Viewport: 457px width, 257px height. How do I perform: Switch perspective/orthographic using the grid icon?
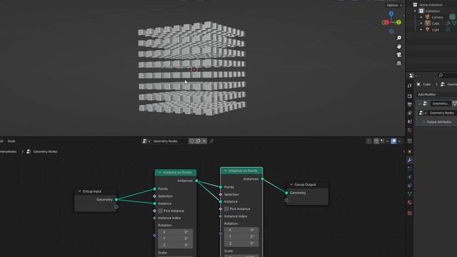(x=399, y=64)
